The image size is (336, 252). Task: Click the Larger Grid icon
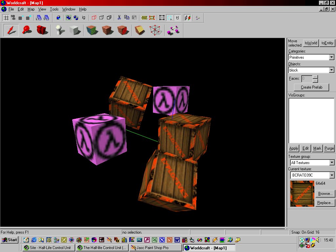click(28, 18)
